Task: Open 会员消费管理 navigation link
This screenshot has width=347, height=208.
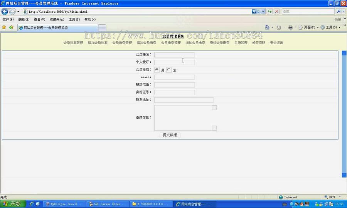Action: 122,43
